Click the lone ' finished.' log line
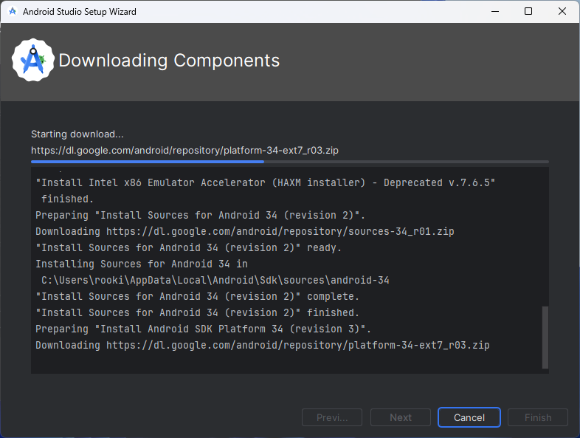The image size is (580, 438). point(67,199)
